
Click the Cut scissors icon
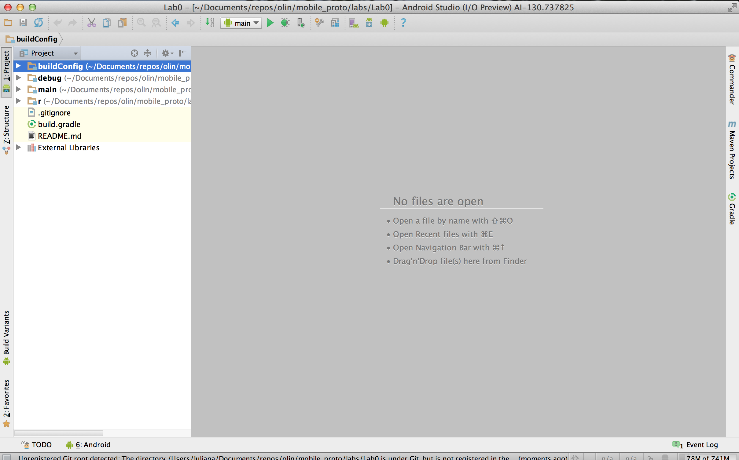(x=91, y=23)
